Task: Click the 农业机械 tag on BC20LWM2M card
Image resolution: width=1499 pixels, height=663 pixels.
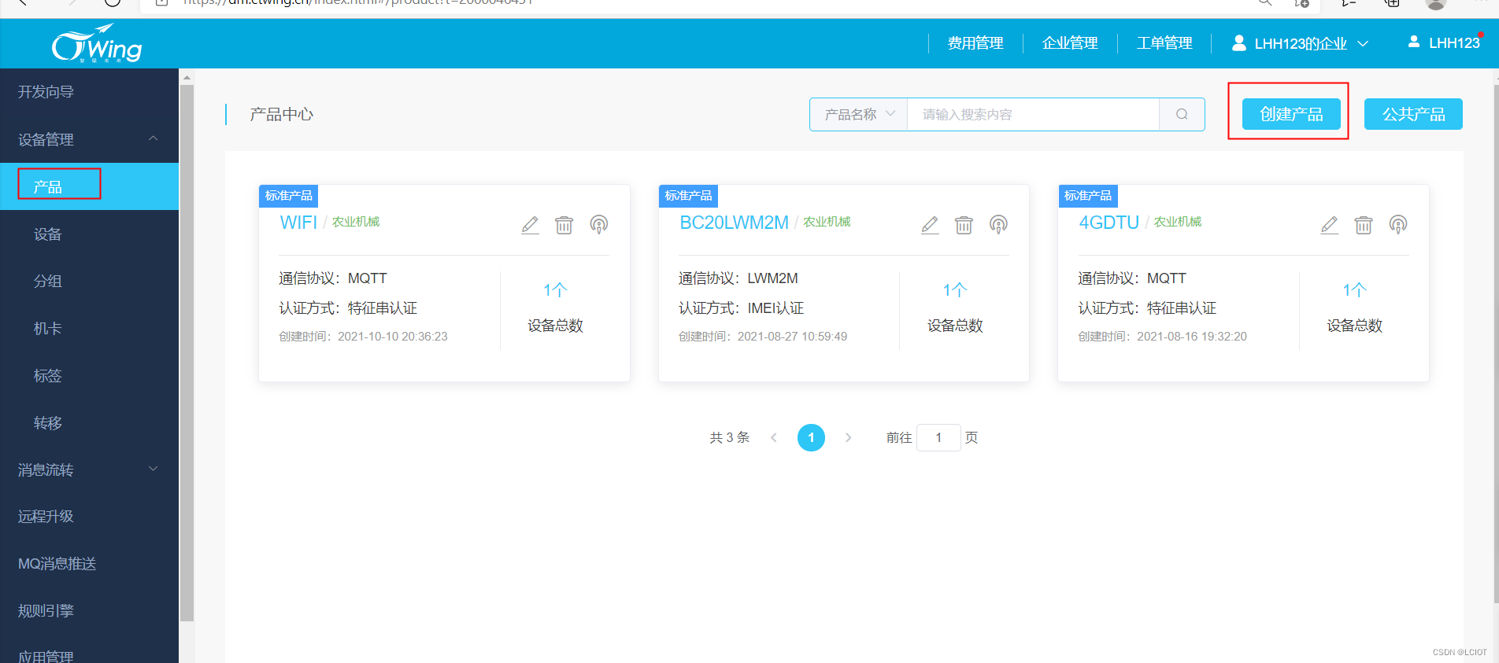Action: 827,222
